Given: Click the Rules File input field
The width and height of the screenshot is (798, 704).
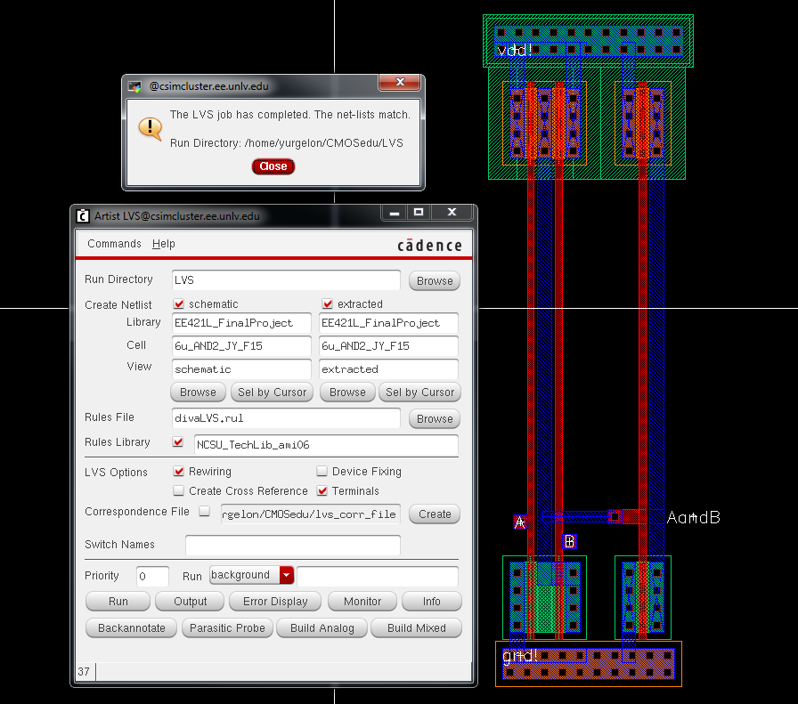Looking at the screenshot, I should pyautogui.click(x=286, y=418).
